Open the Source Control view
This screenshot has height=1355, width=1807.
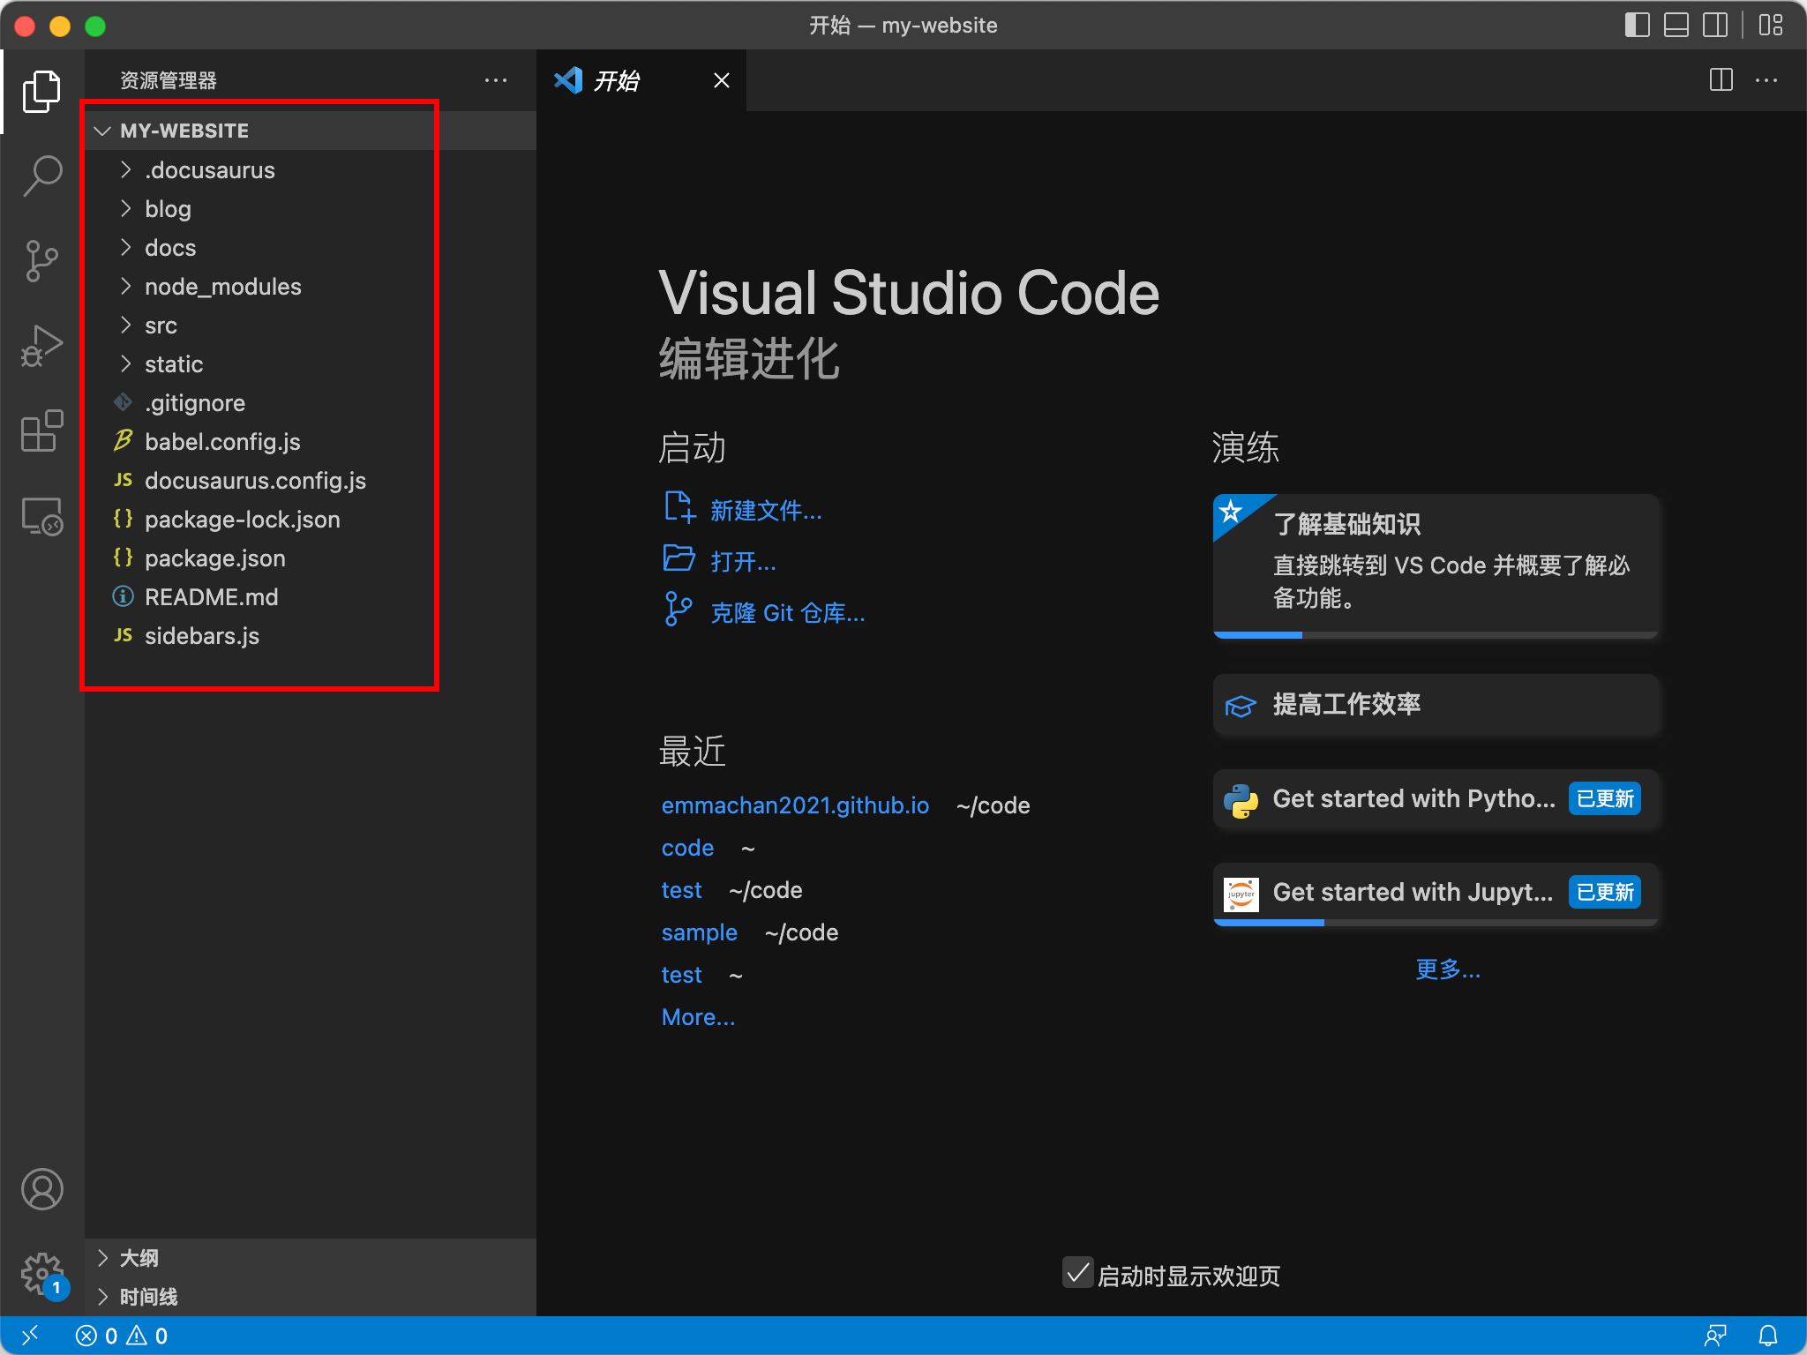click(x=41, y=261)
